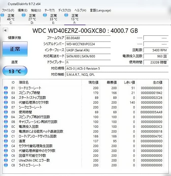Select drive C: status icon
171x176 pixels.
point(2,15)
